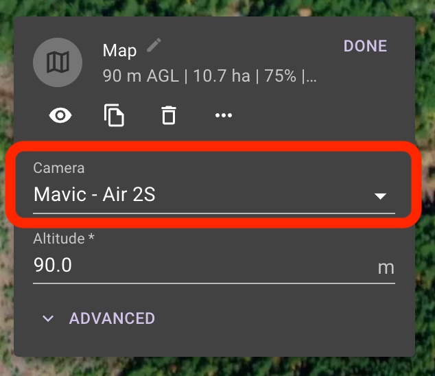This screenshot has width=435, height=376.
Task: Click the chevron beside ADVANCED
Action: click(x=48, y=318)
